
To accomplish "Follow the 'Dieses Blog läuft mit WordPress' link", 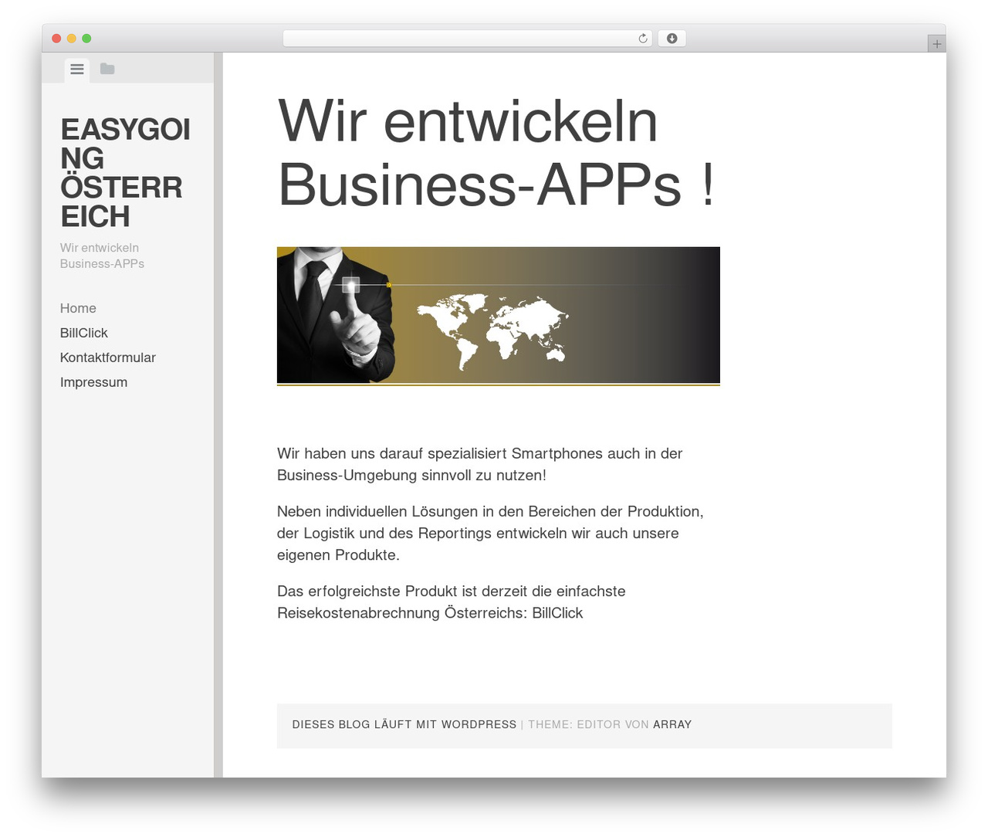I will (x=404, y=724).
